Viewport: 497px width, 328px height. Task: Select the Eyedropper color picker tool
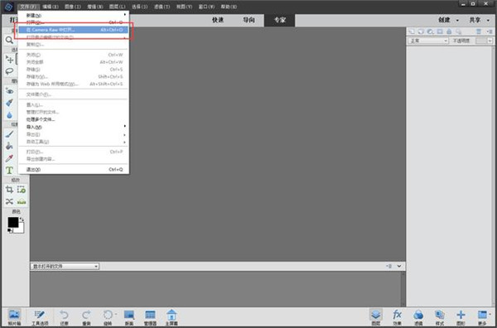pos(9,158)
